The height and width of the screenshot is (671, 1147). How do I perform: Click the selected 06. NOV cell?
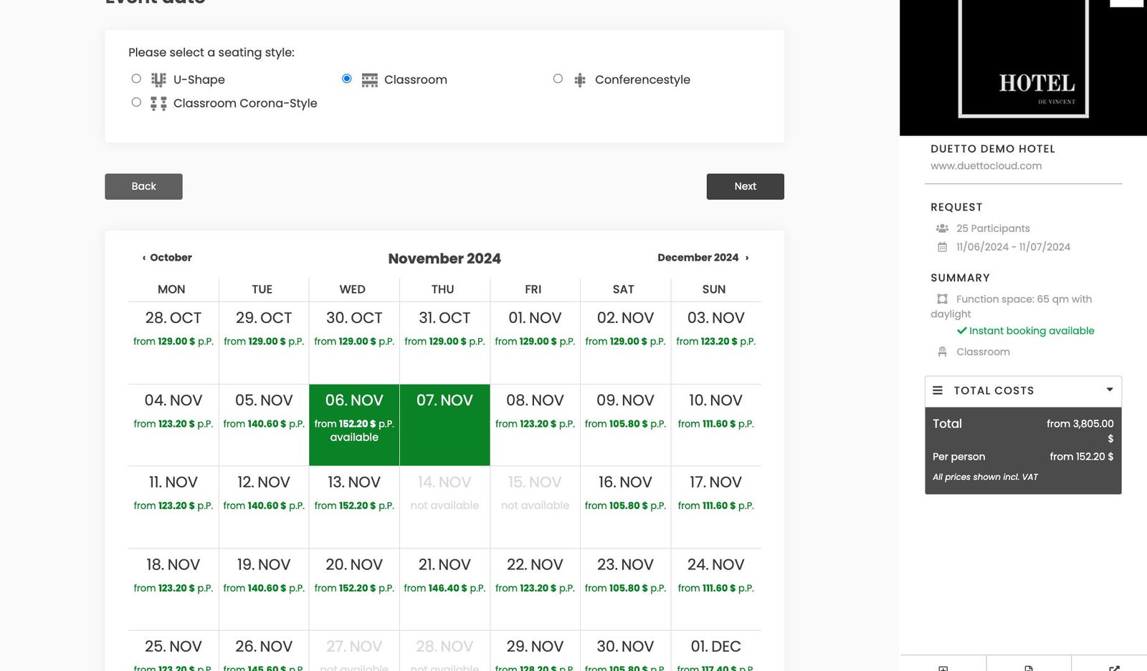click(354, 425)
